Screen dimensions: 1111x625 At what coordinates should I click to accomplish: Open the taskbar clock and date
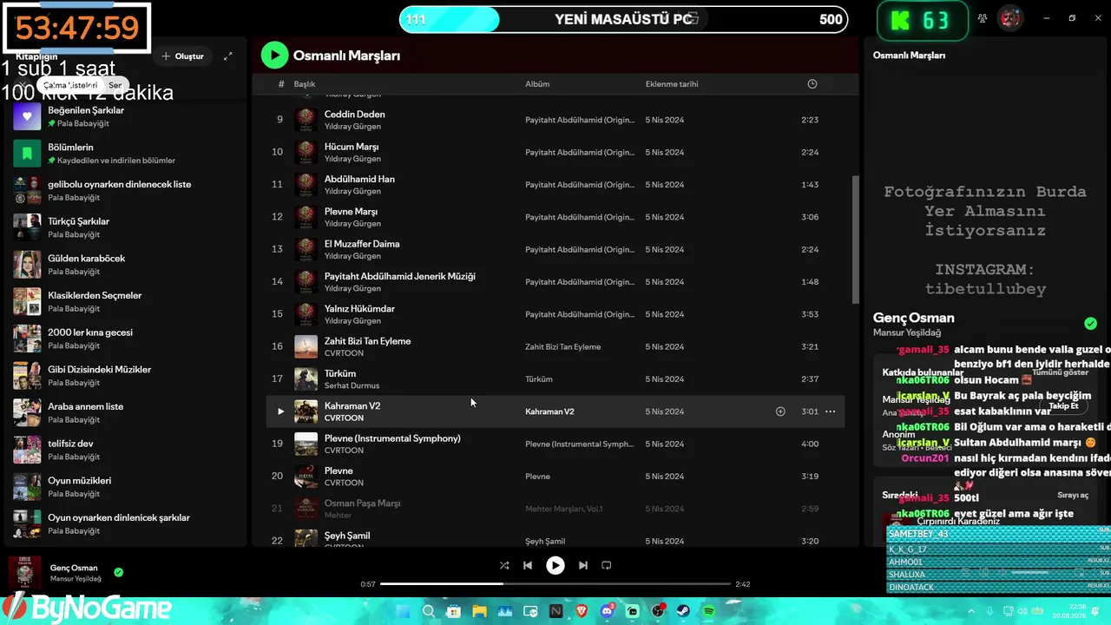(1071, 612)
